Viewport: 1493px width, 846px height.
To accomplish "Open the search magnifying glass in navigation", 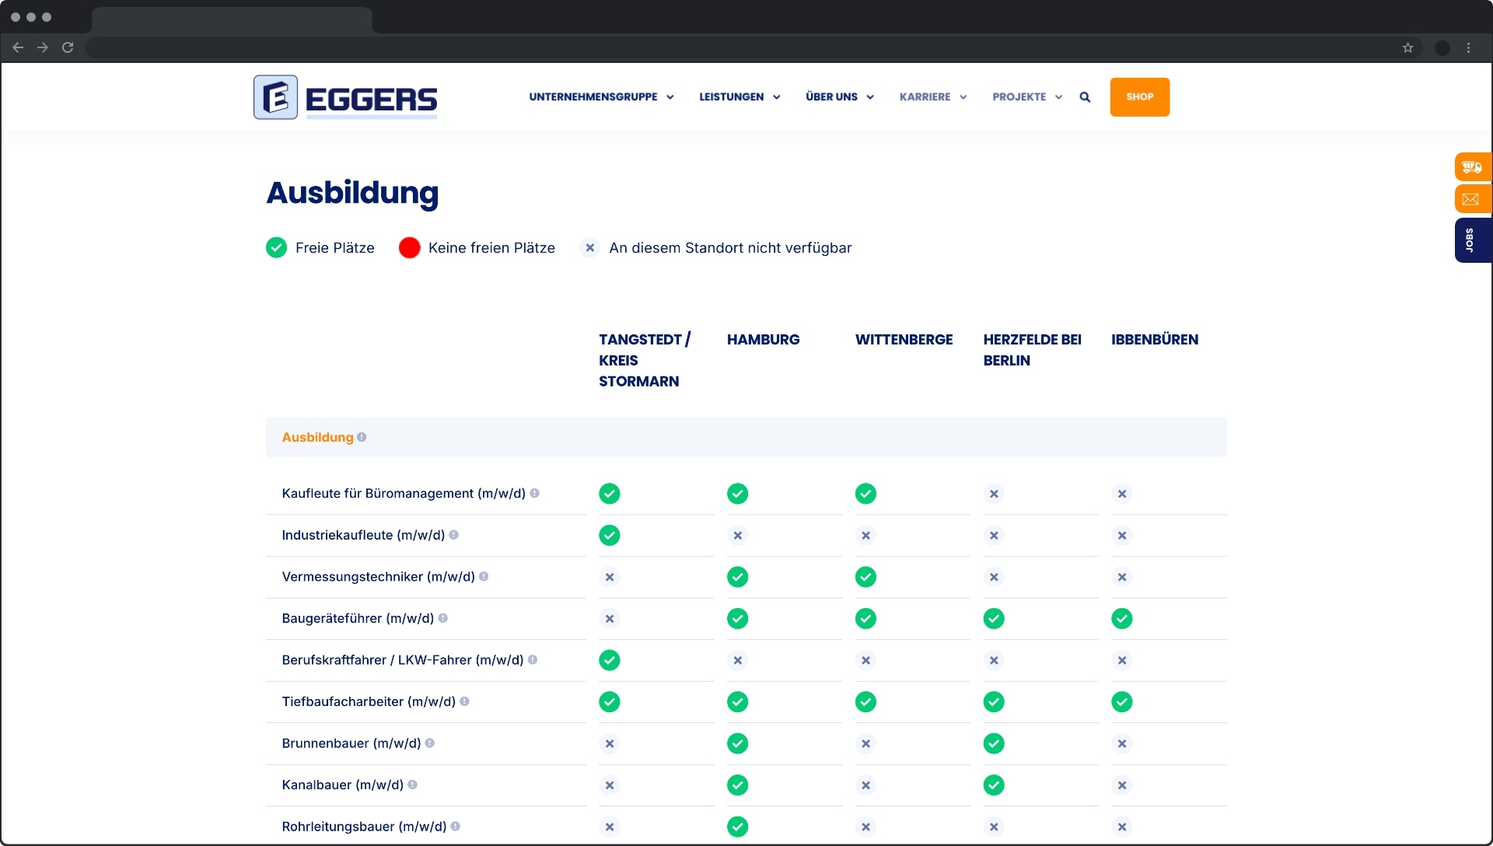I will pos(1085,96).
